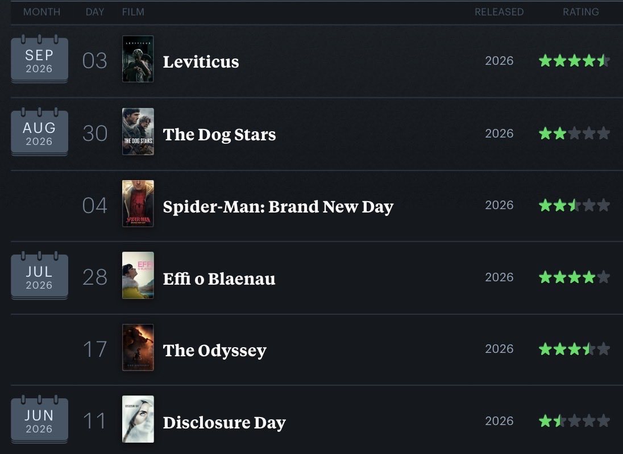Click Spider-Man: Brand New Day star rating
Viewport: 623px width, 454px height.
[x=574, y=205]
